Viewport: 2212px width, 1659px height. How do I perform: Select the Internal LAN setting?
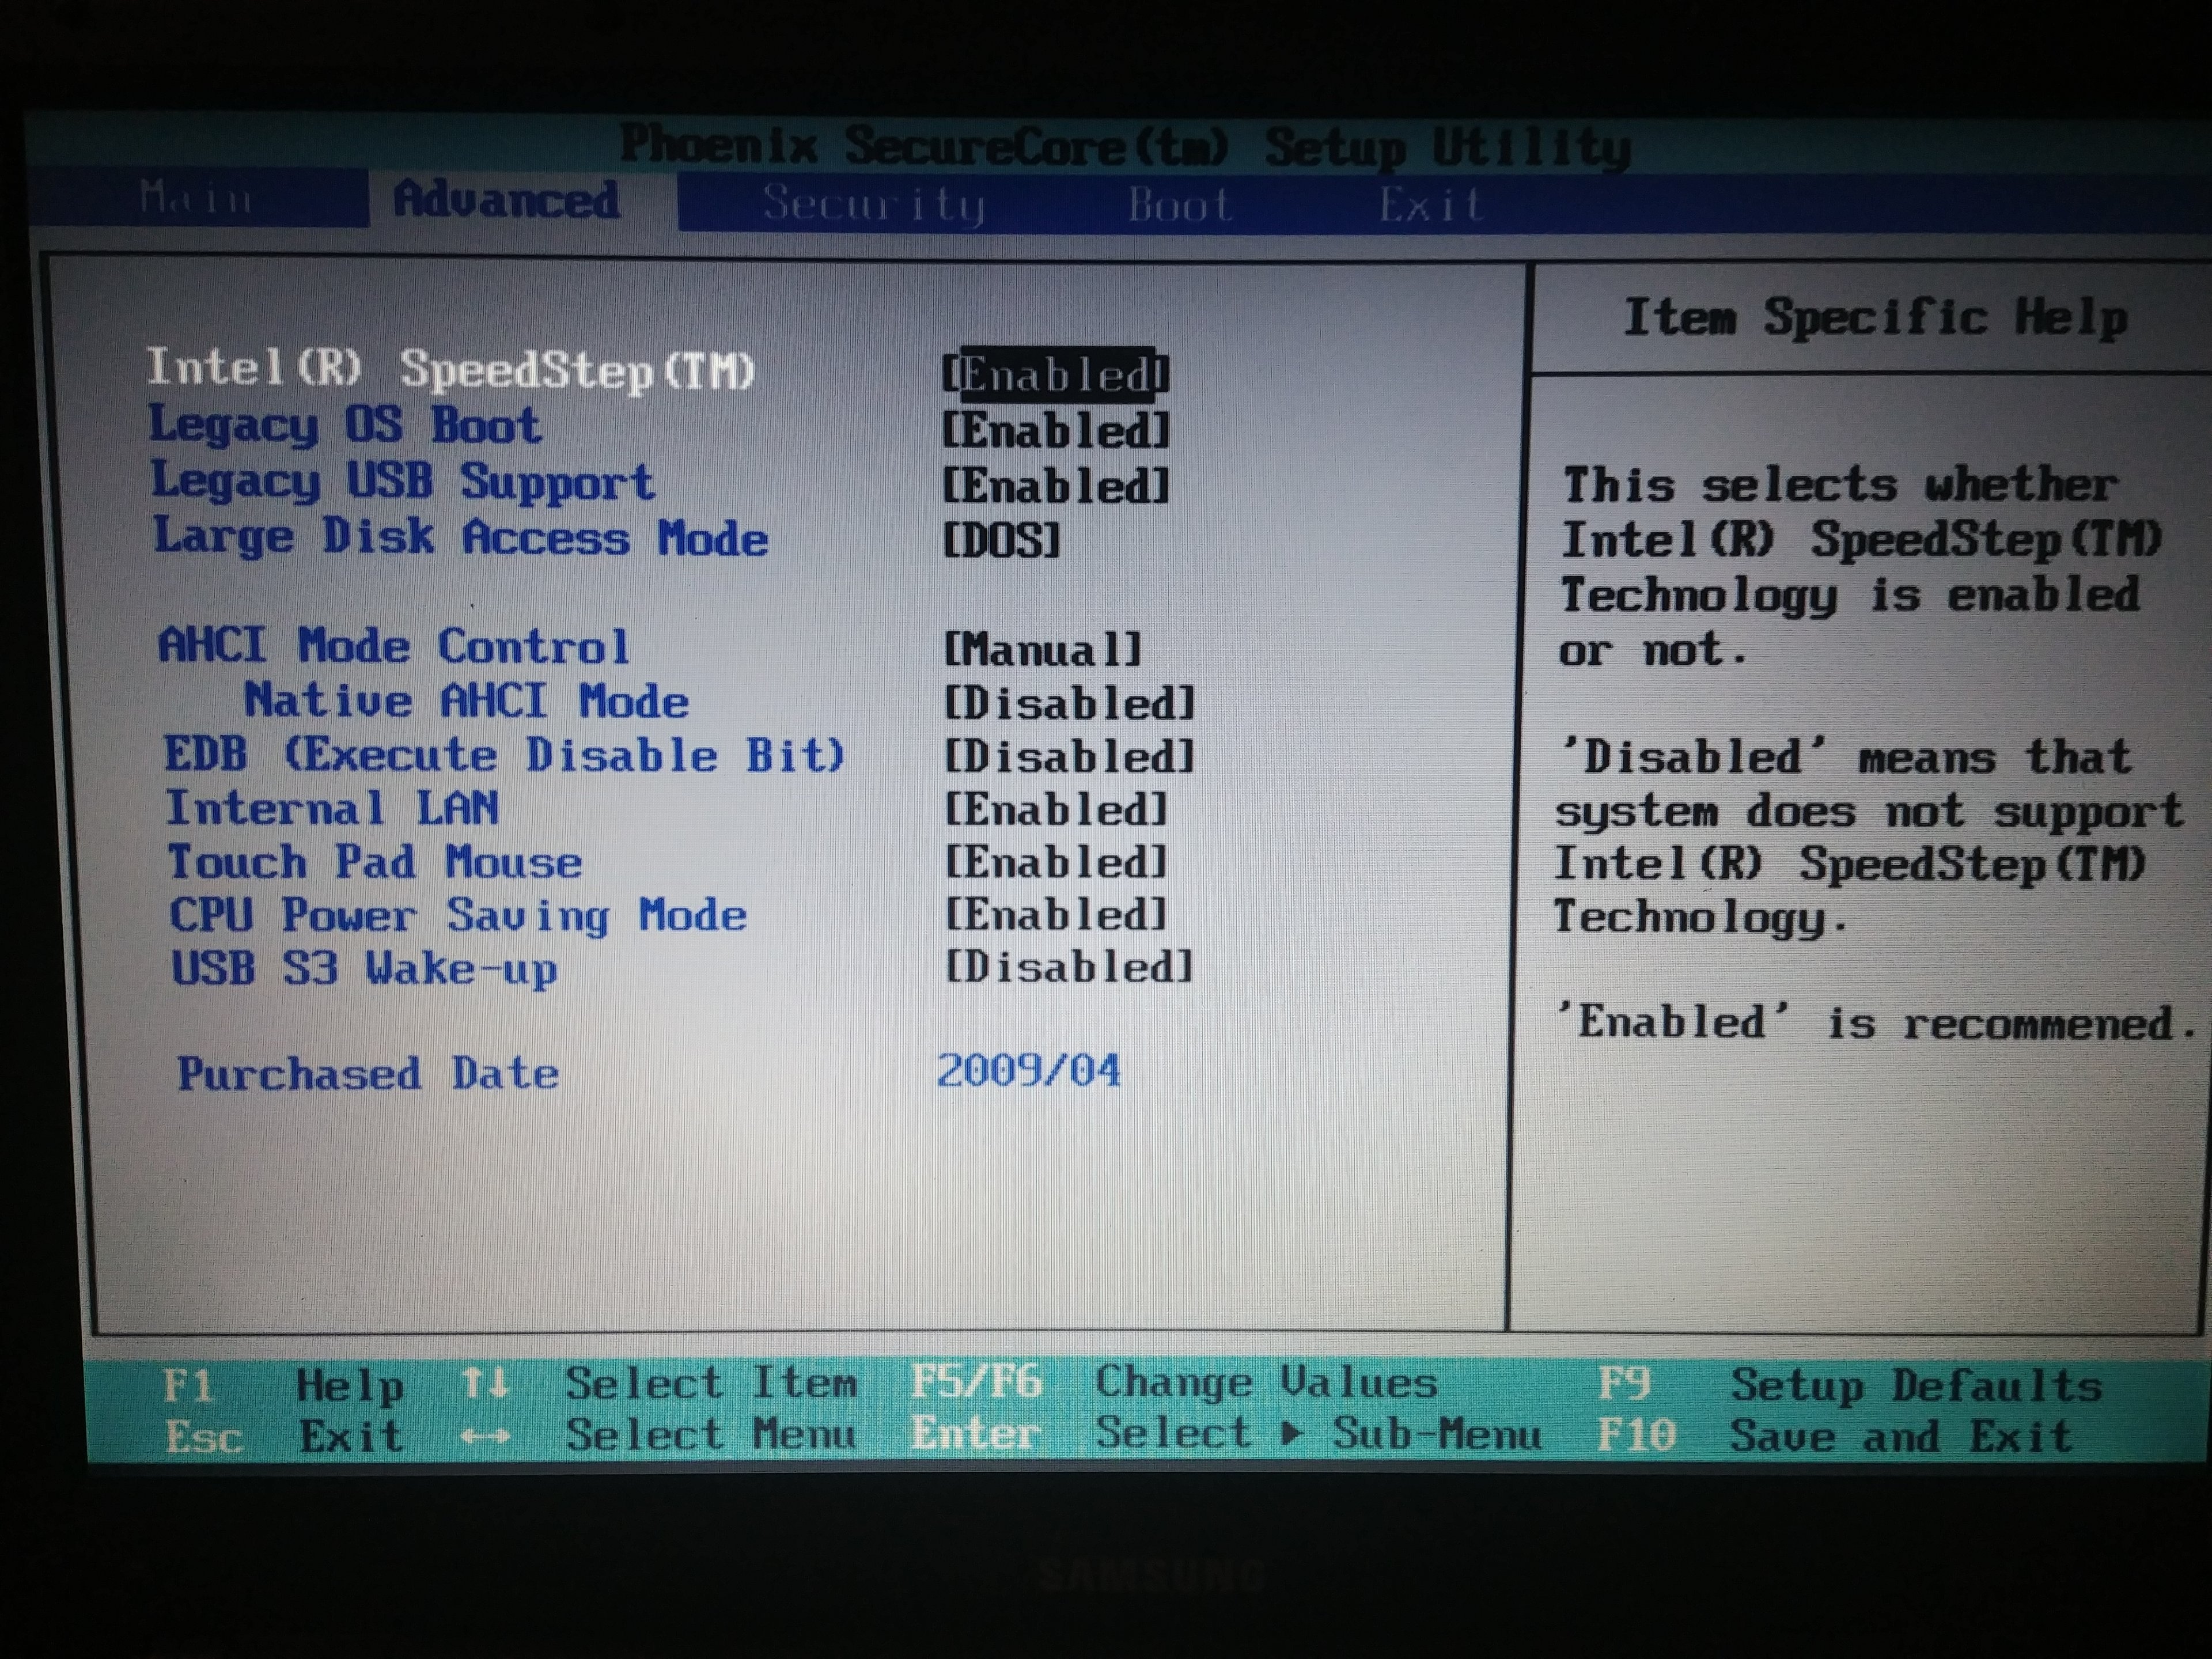tap(331, 808)
